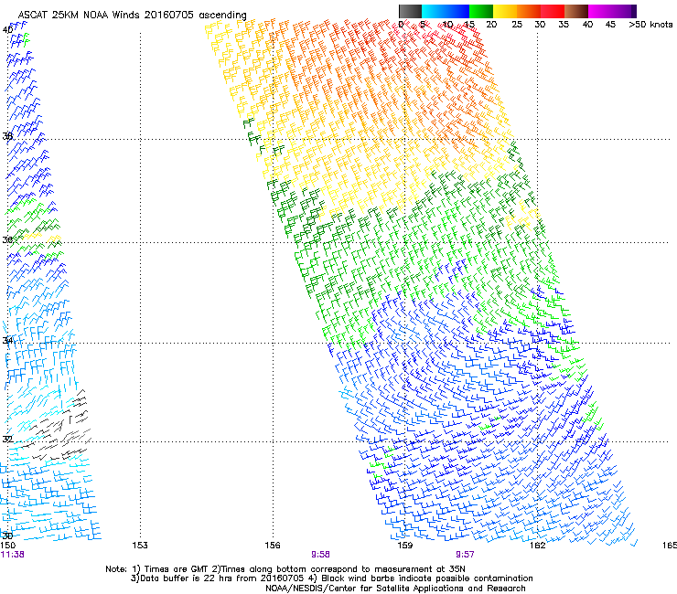
Task: Click the red 30-35 knots legend swatch
Action: tap(553, 11)
